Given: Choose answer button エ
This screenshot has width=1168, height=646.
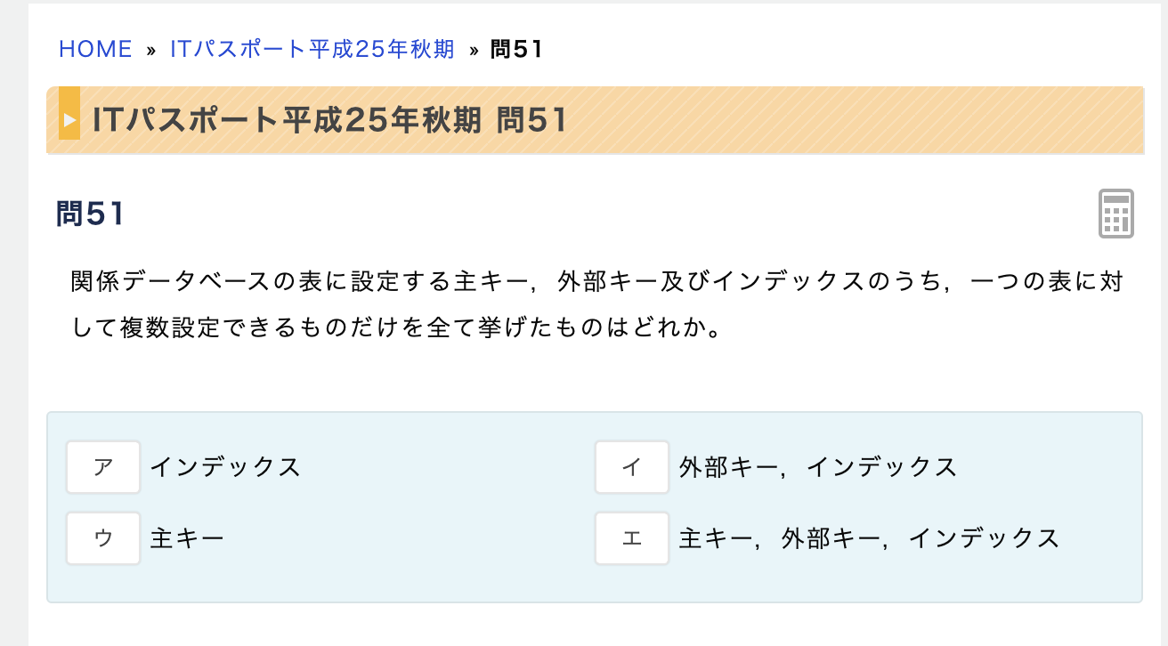Looking at the screenshot, I should [632, 538].
